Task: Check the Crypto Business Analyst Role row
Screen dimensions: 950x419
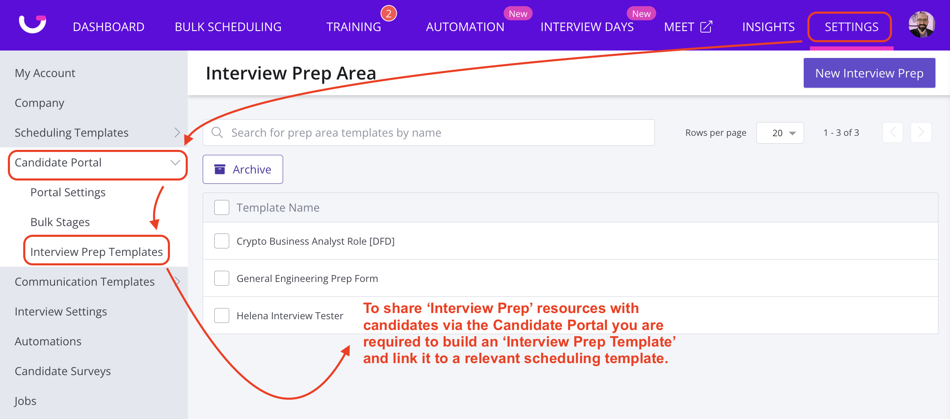Action: click(222, 241)
